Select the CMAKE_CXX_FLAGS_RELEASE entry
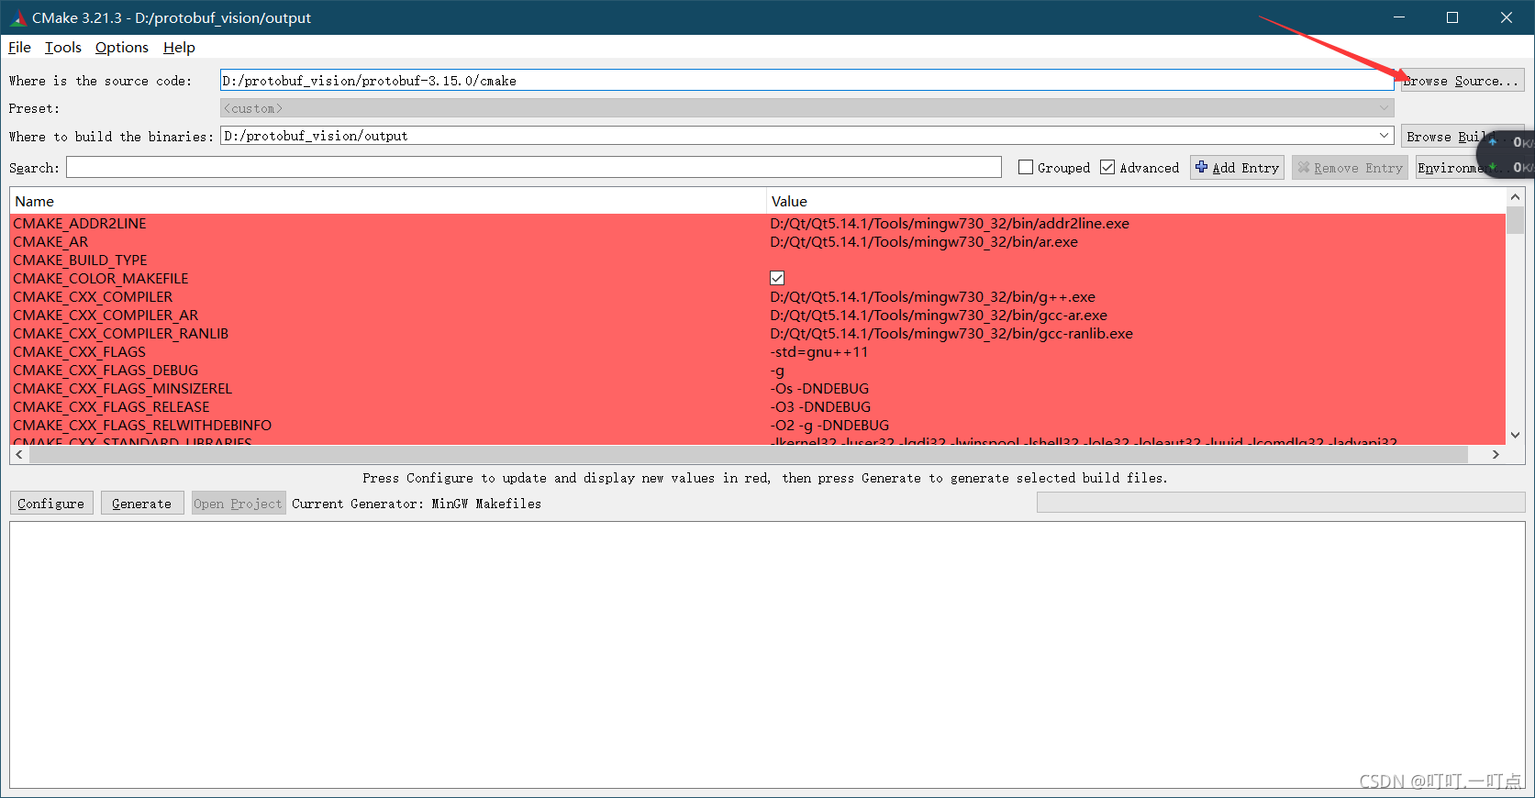 click(x=111, y=407)
